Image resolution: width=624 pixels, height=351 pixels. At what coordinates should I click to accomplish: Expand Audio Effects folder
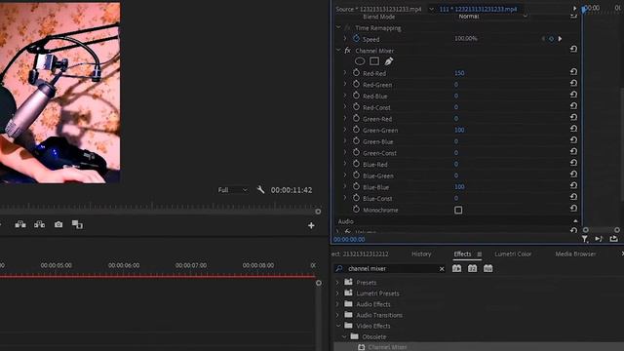click(338, 303)
